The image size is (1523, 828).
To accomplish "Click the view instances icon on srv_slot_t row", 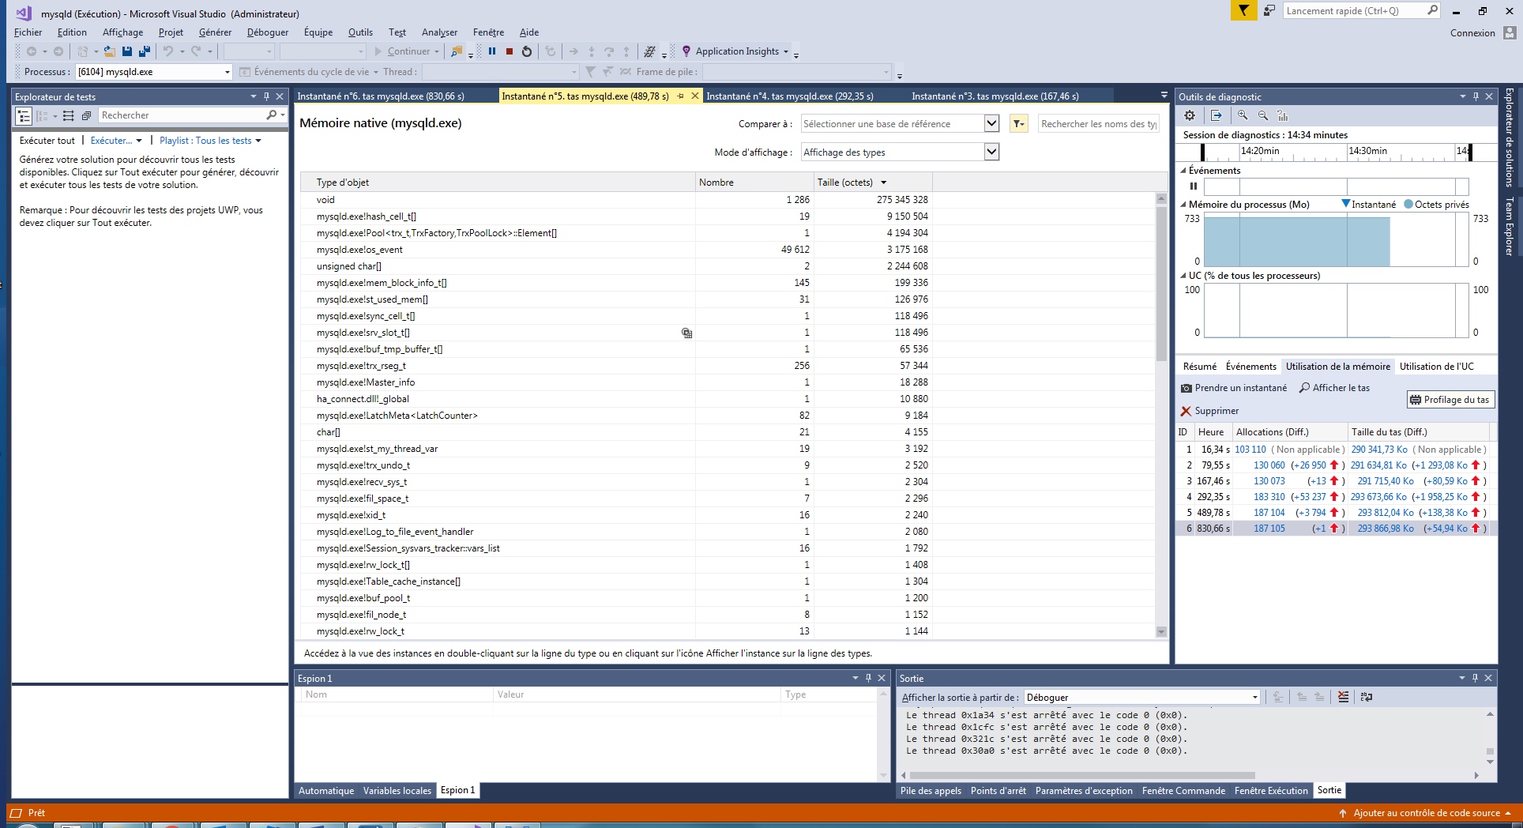I will click(x=686, y=333).
